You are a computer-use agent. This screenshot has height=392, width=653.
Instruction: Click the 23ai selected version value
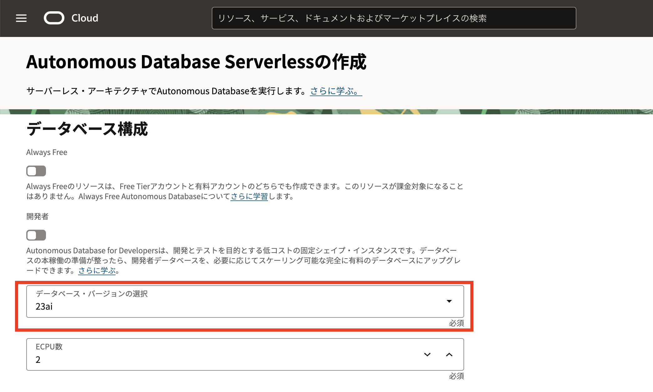[44, 307]
